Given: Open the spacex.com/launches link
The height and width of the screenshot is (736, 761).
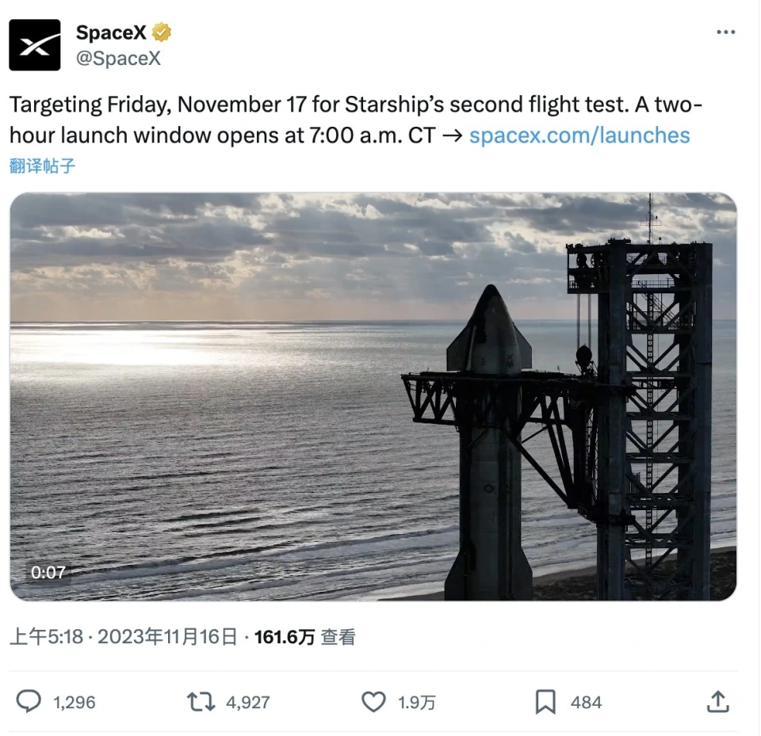Looking at the screenshot, I should click(579, 135).
